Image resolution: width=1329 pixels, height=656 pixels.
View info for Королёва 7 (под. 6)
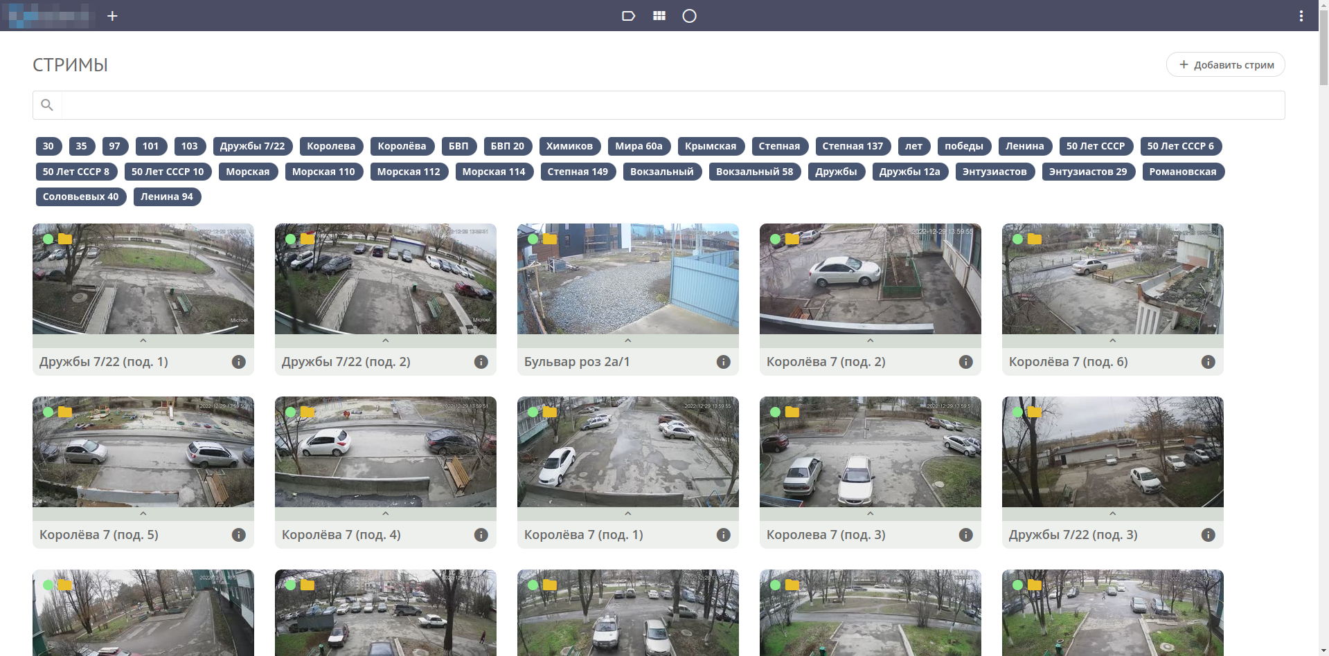[x=1208, y=362]
